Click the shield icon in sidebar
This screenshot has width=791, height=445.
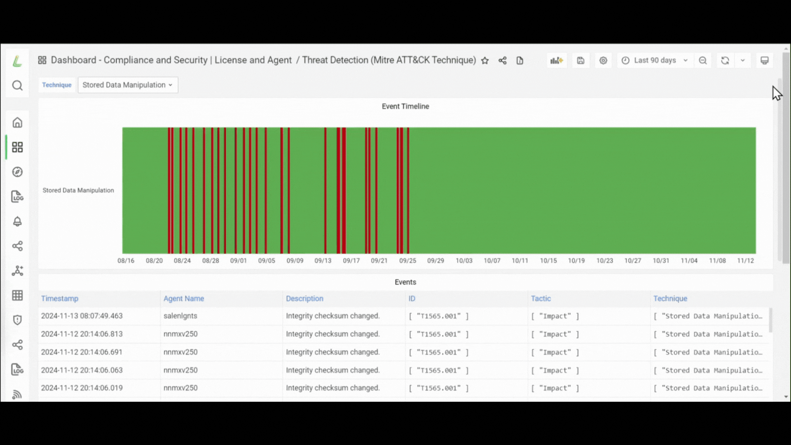pyautogui.click(x=17, y=320)
